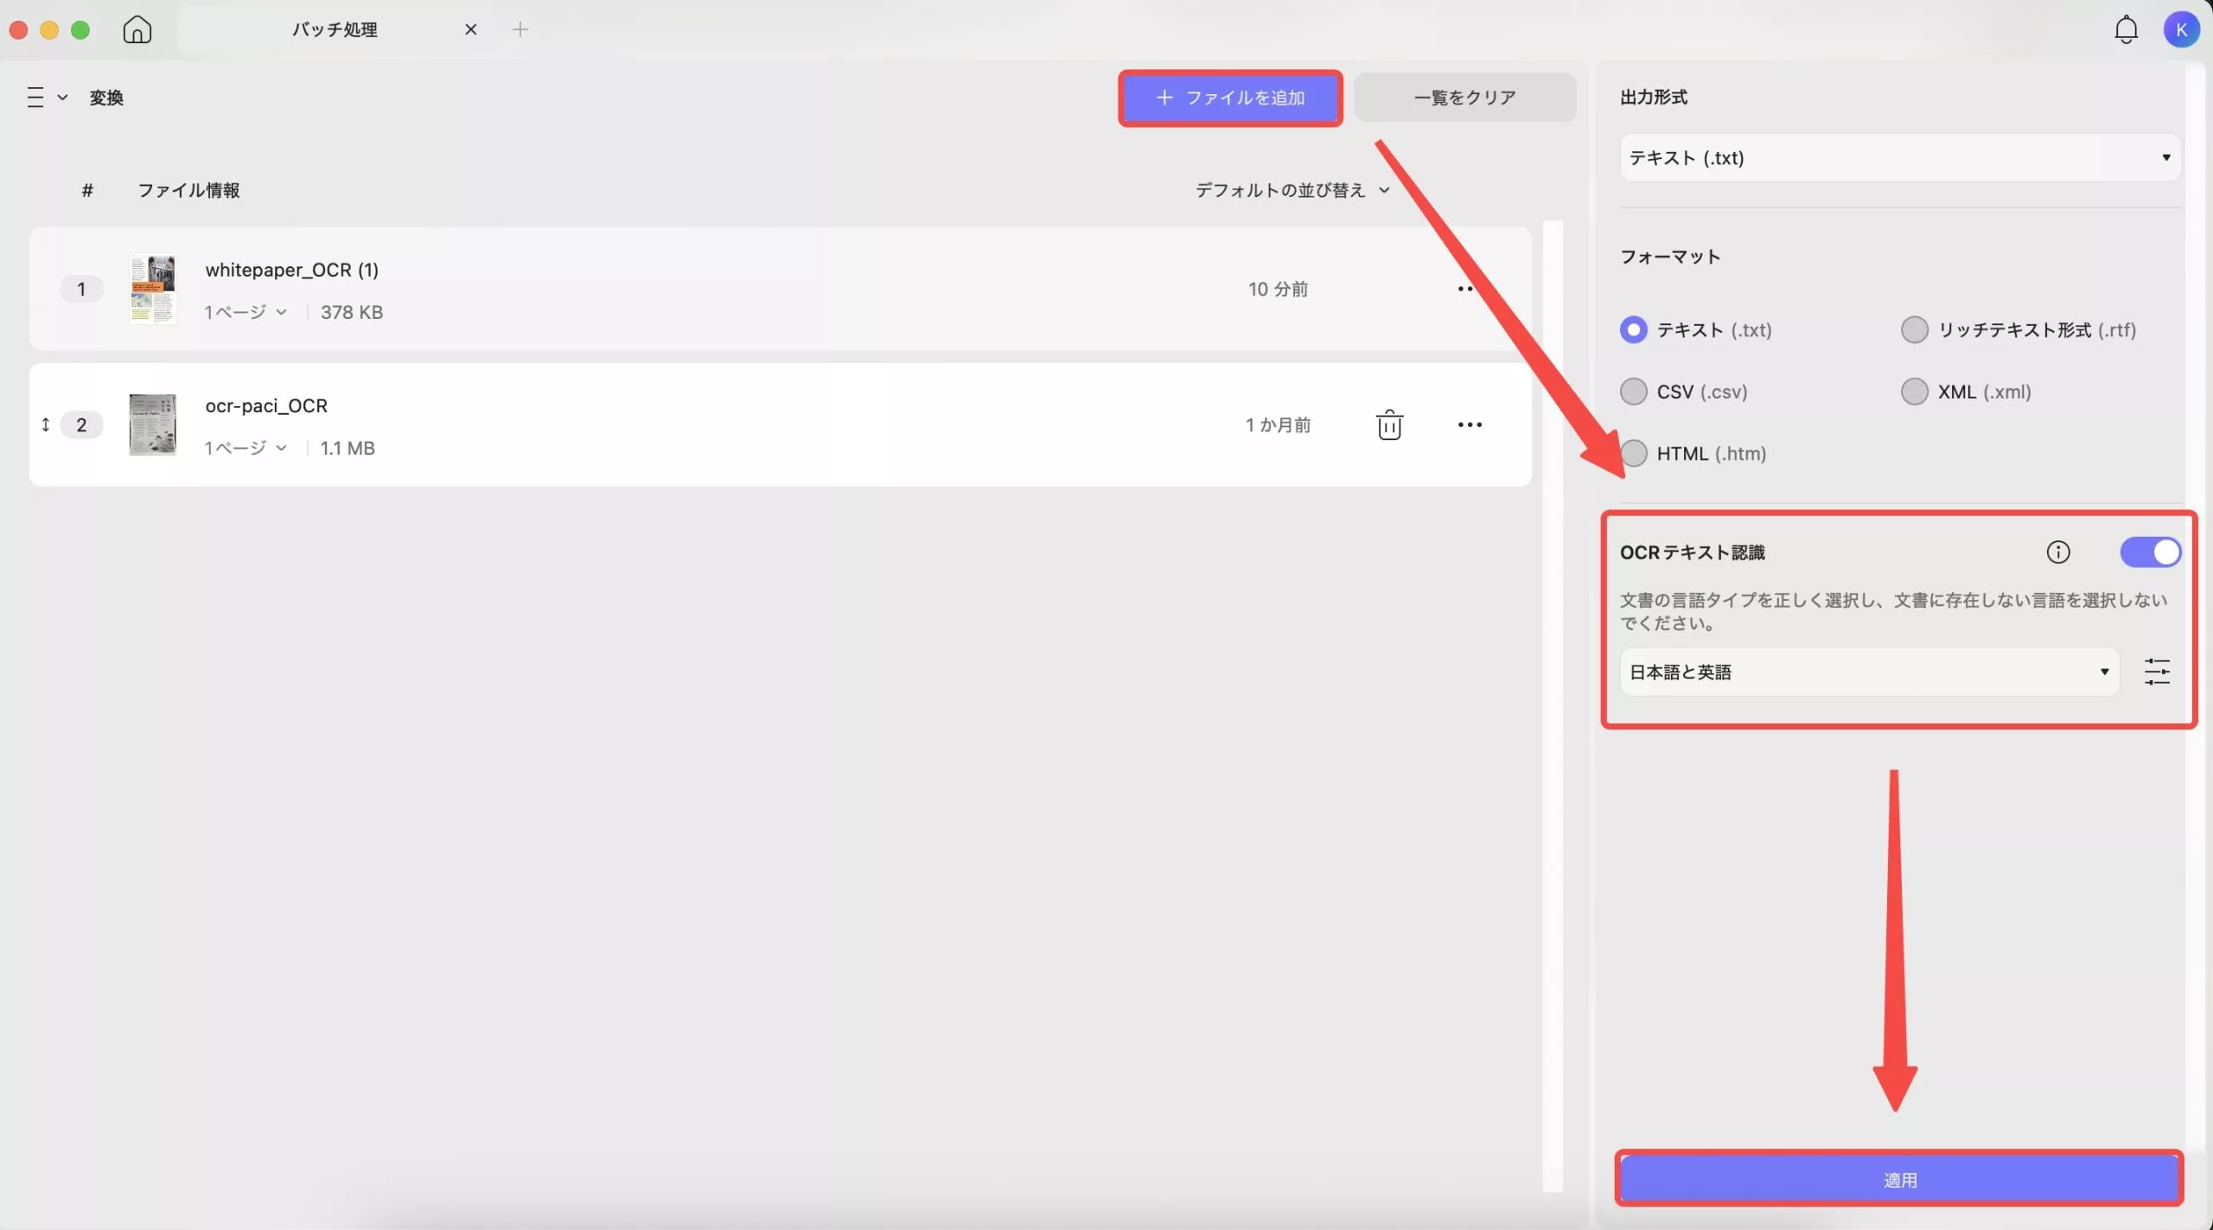Click the ファイルを追加 button
Viewport: 2213px width, 1230px height.
tap(1230, 97)
